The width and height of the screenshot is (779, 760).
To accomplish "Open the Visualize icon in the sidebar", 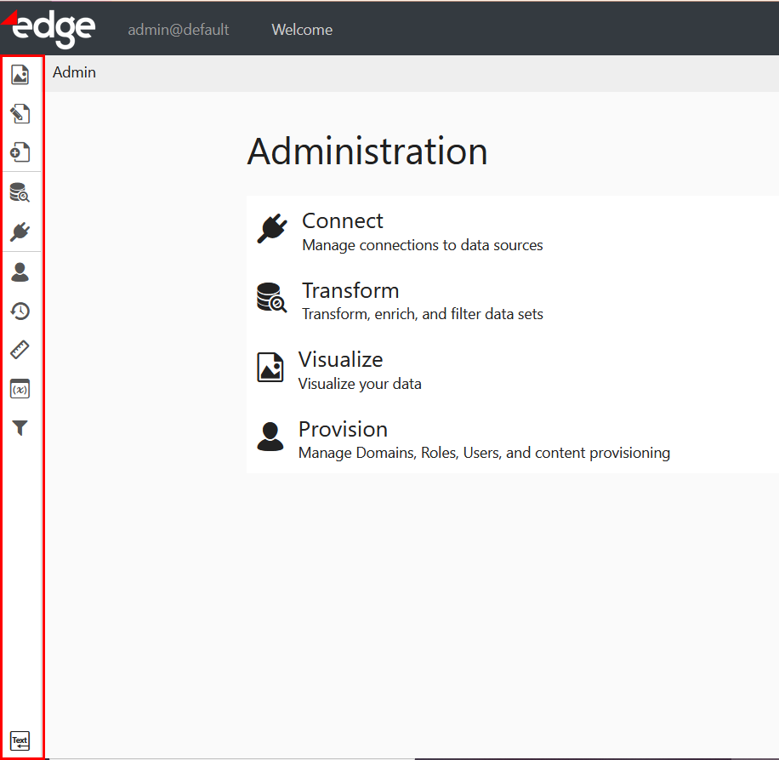I will point(20,75).
